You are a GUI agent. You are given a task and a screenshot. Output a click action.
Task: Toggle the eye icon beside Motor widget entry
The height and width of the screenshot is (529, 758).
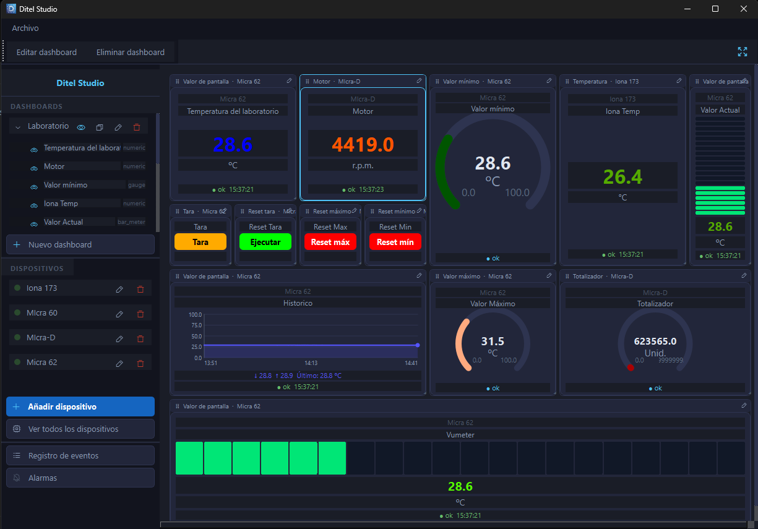point(34,168)
